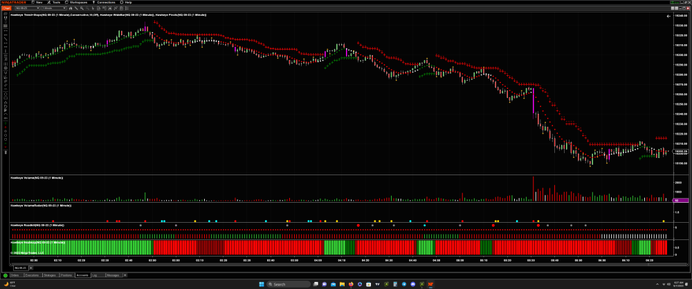Click the green connection status indicator

tap(5, 275)
